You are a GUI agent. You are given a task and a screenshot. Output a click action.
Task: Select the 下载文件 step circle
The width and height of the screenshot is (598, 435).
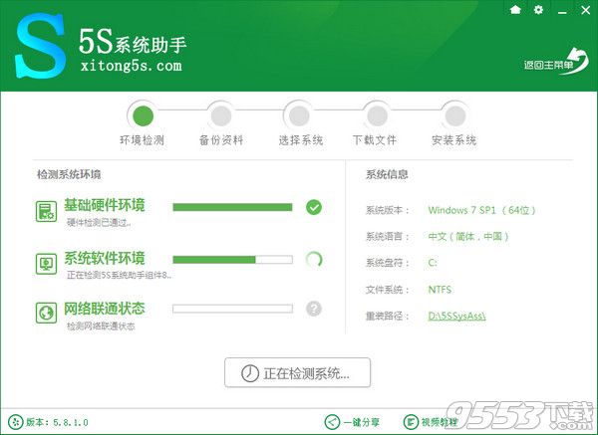[378, 115]
